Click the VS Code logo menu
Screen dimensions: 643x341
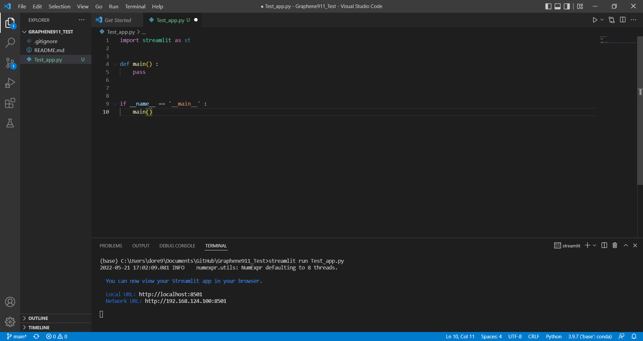coord(7,6)
